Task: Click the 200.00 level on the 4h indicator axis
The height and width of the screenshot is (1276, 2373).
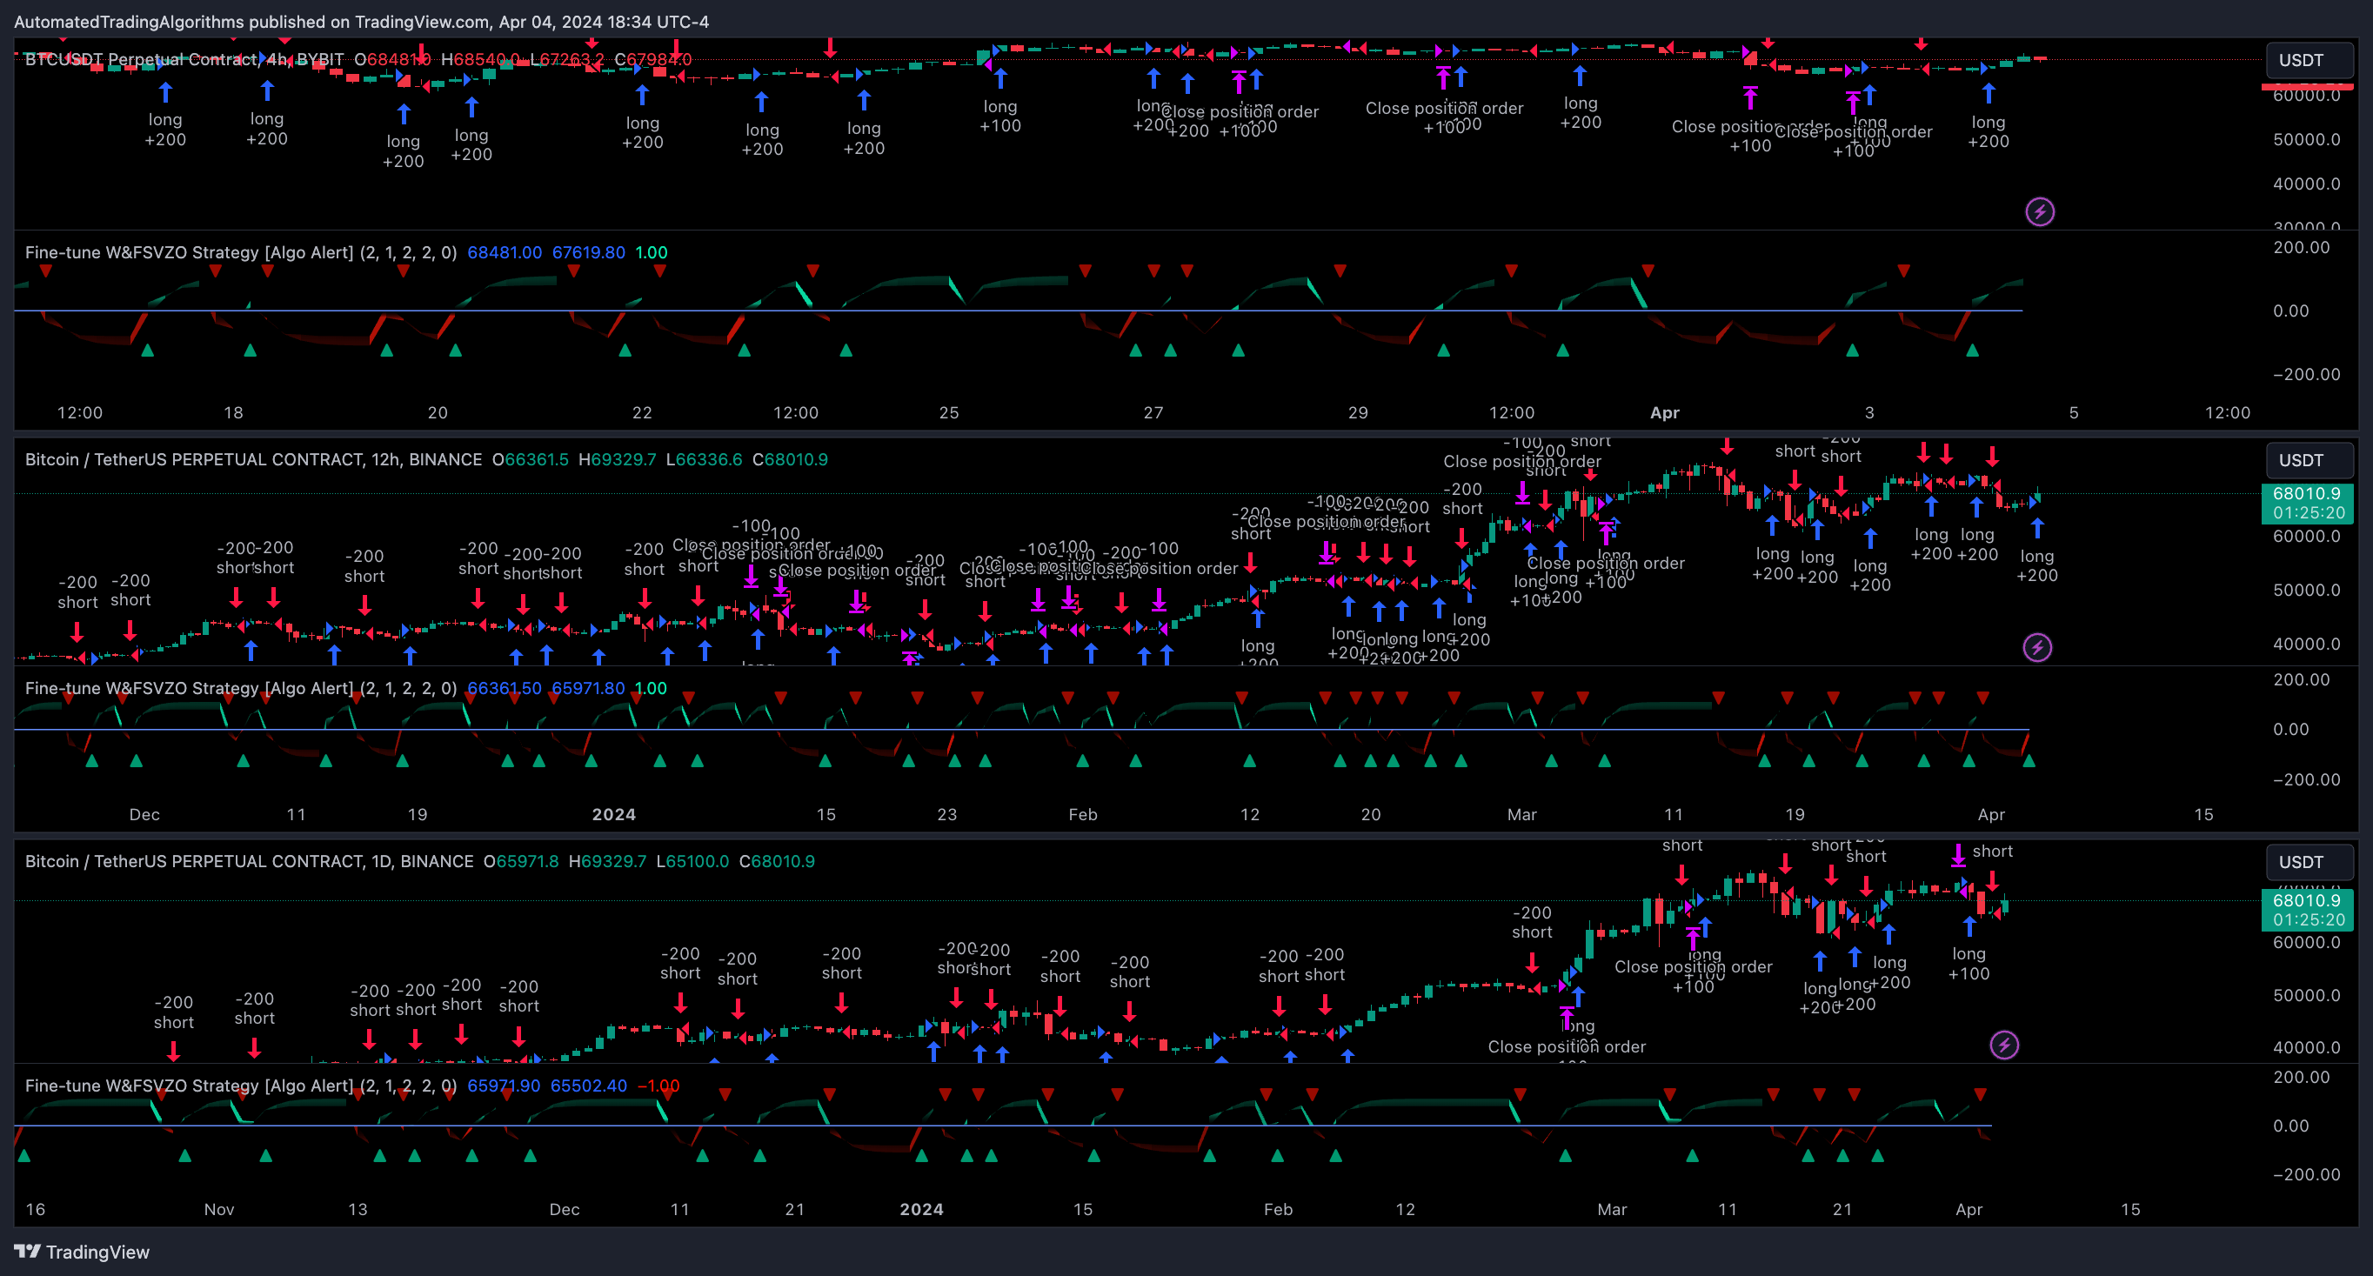Action: coord(2301,247)
